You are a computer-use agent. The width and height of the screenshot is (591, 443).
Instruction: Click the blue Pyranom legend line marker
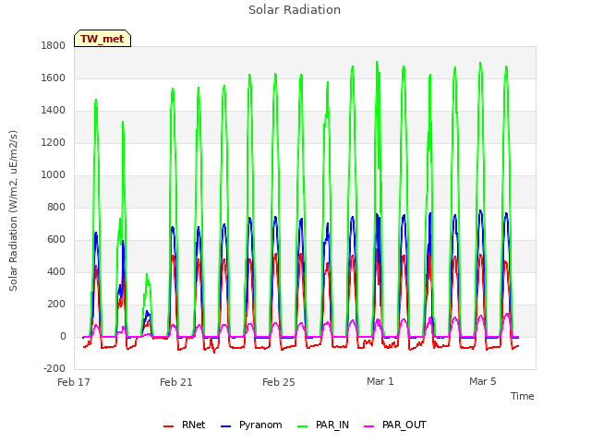225,426
